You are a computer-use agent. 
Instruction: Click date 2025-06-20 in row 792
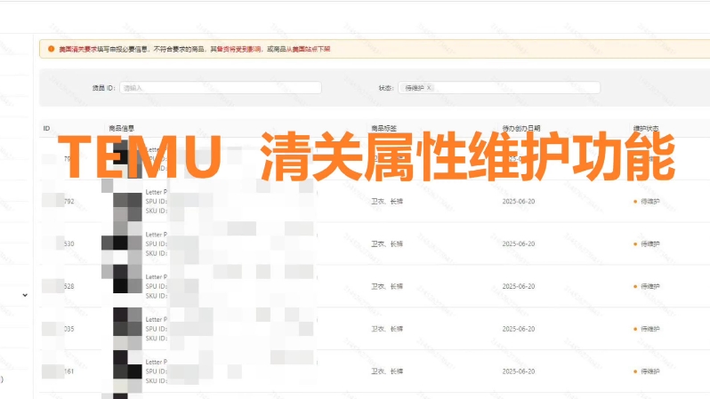pos(519,202)
